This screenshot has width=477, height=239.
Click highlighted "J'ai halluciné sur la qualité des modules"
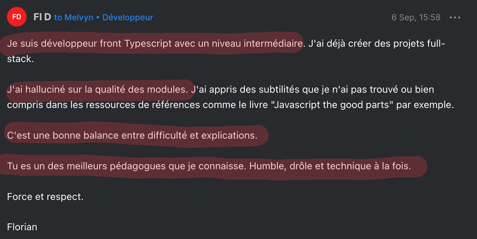coord(98,89)
